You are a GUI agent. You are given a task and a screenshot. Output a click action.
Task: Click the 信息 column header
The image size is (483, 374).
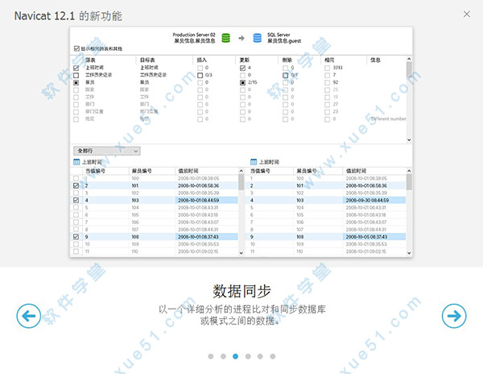pyautogui.click(x=375, y=60)
